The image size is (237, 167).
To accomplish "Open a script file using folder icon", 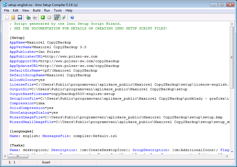I will 13,17.
